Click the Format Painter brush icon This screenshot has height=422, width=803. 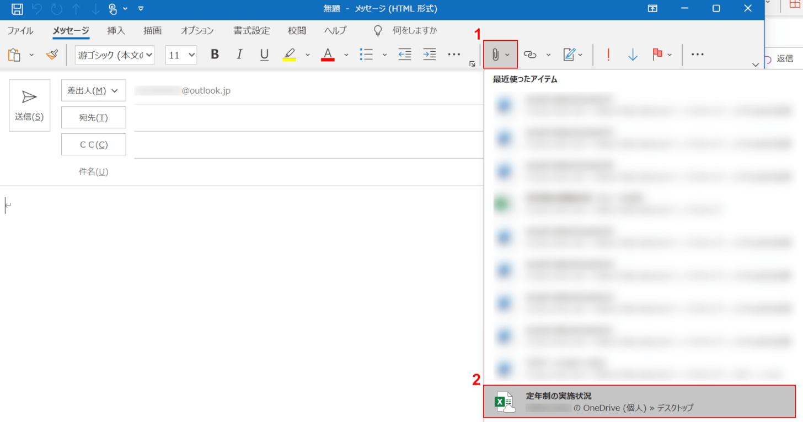tap(52, 55)
